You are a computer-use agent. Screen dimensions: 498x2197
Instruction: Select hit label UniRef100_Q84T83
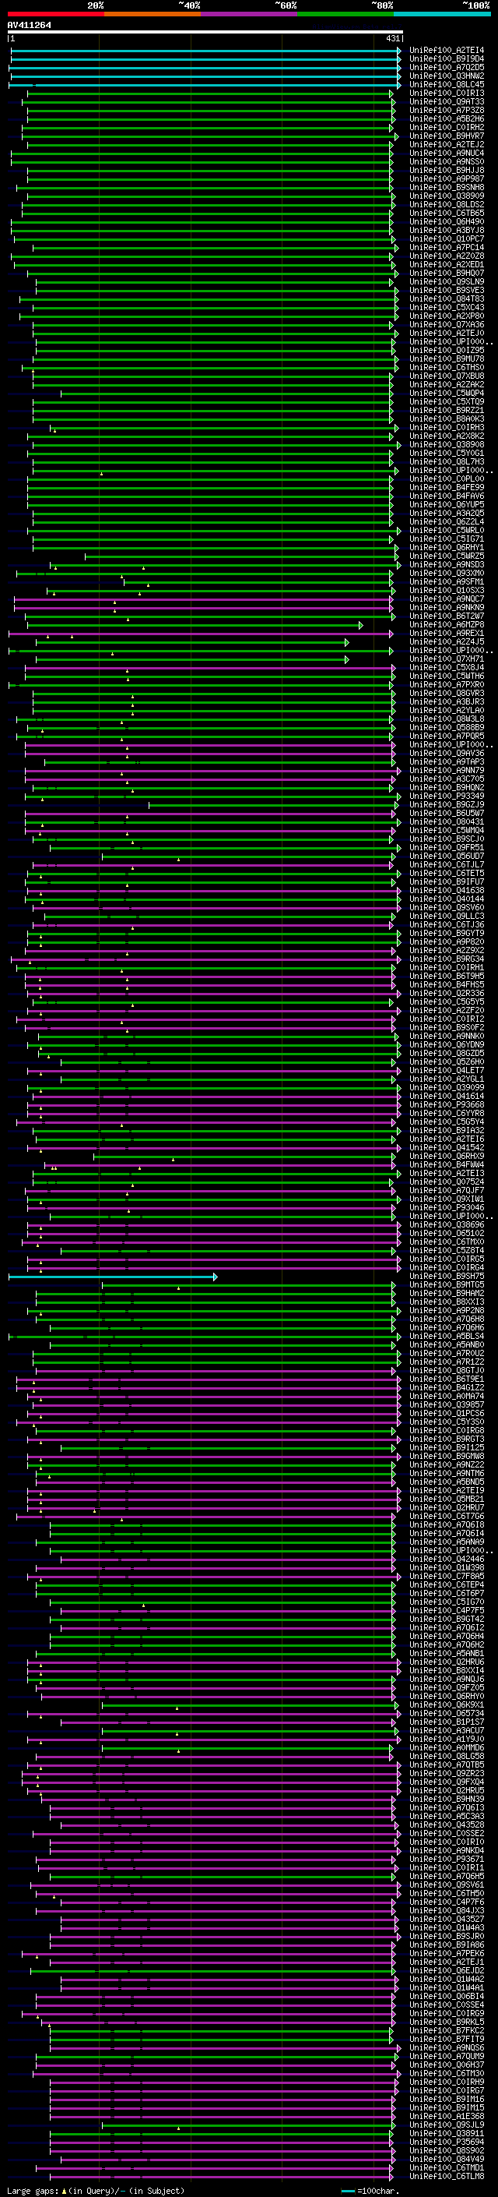(447, 298)
